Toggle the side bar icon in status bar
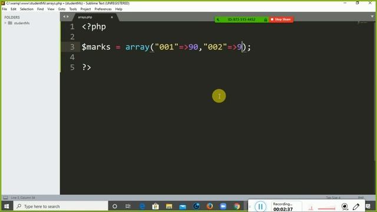 [x=5, y=198]
